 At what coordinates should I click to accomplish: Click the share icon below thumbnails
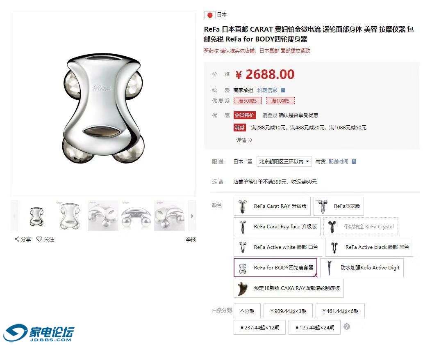point(17,239)
